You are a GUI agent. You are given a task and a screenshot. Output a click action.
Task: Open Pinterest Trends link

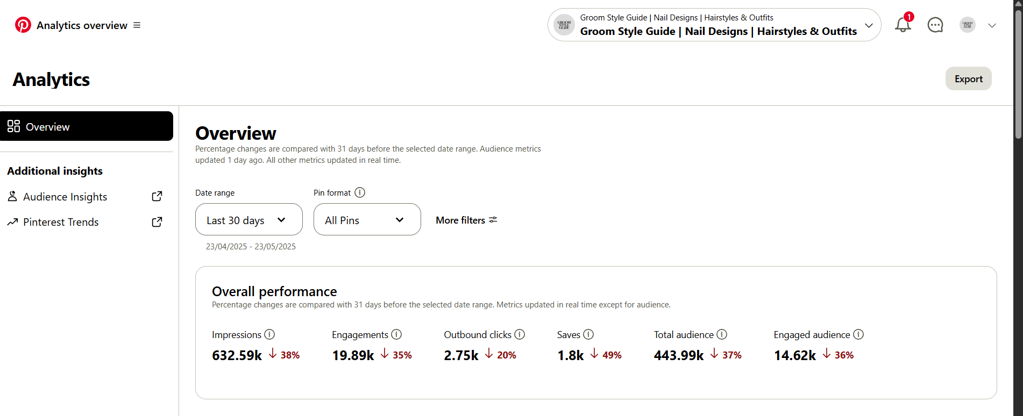pyautogui.click(x=61, y=222)
